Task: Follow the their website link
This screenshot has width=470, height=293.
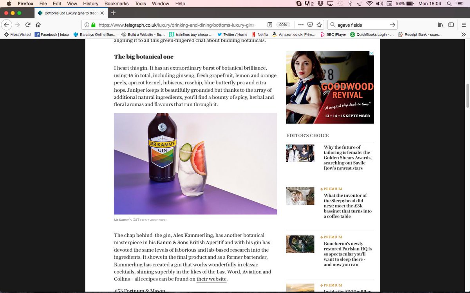Action: pyautogui.click(x=211, y=279)
